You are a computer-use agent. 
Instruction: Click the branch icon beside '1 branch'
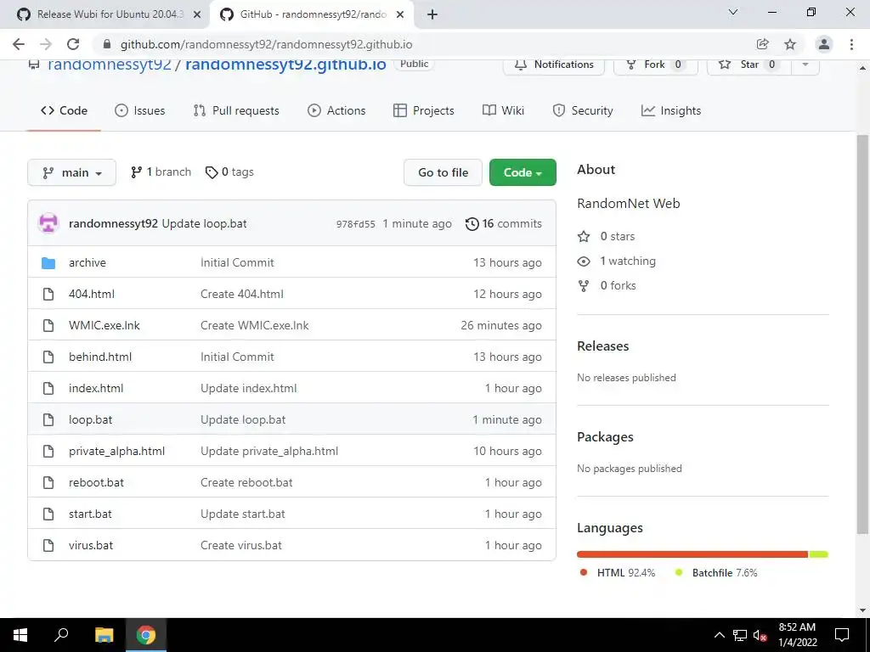(137, 172)
